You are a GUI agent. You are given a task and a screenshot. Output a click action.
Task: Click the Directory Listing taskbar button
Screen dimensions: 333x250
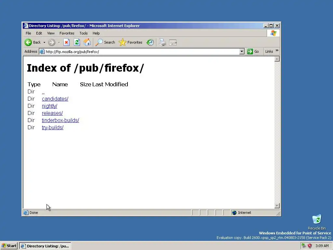(45, 246)
